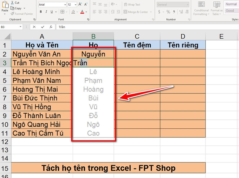Viewport: 239px width, 178px height.
Task: Open Format as Table menu
Action: pos(217,8)
